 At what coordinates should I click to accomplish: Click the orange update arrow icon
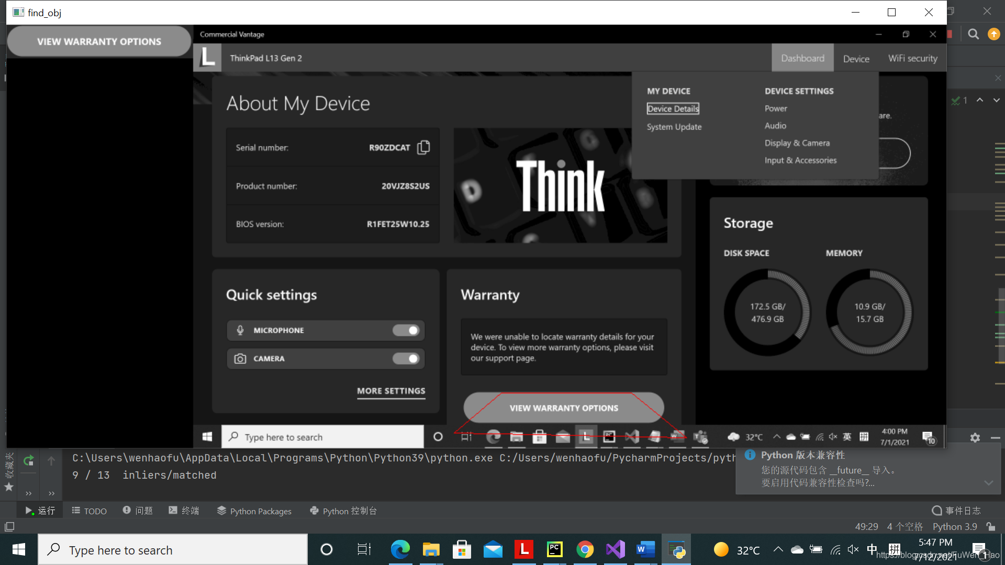coord(993,35)
